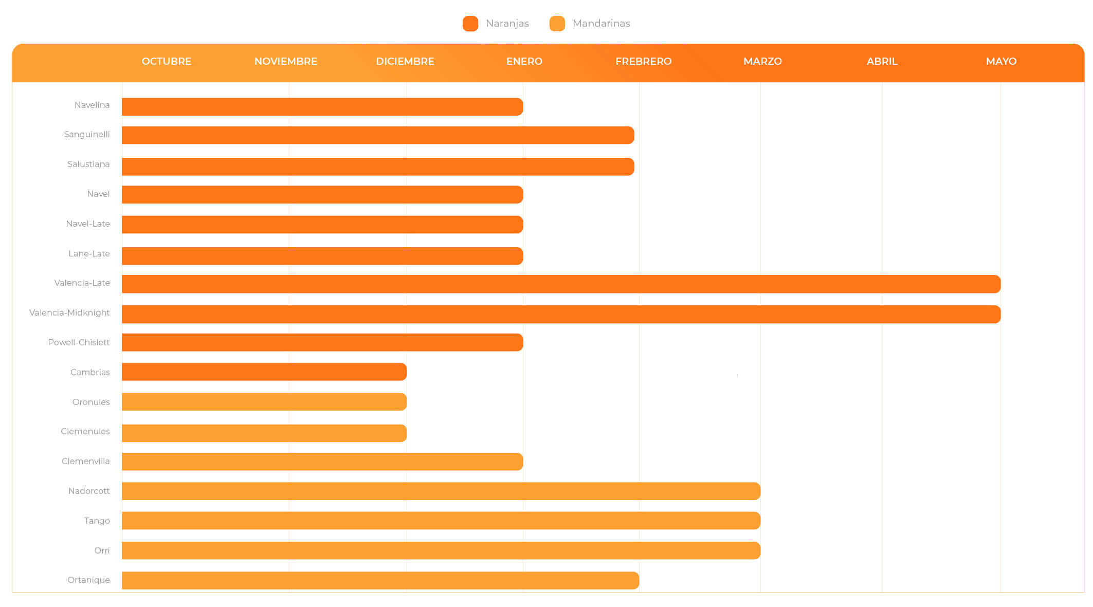Select the Valencia-Midknight season bar

[561, 314]
